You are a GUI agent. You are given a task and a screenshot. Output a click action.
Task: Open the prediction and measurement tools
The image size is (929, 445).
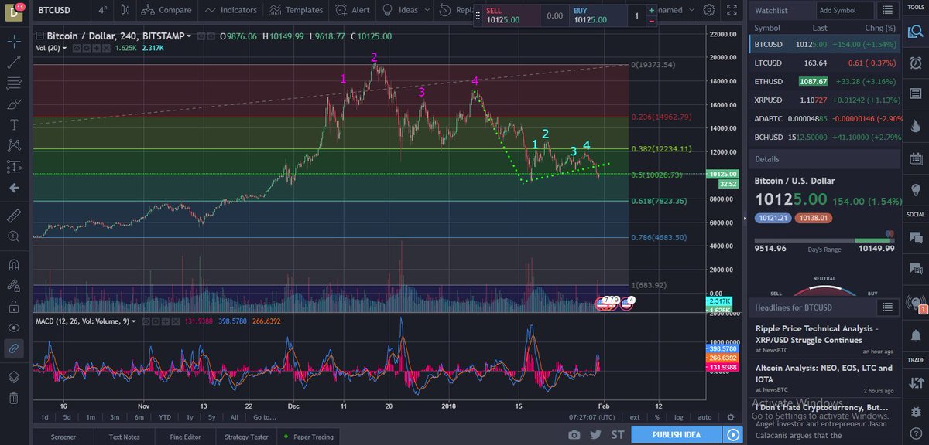point(13,166)
